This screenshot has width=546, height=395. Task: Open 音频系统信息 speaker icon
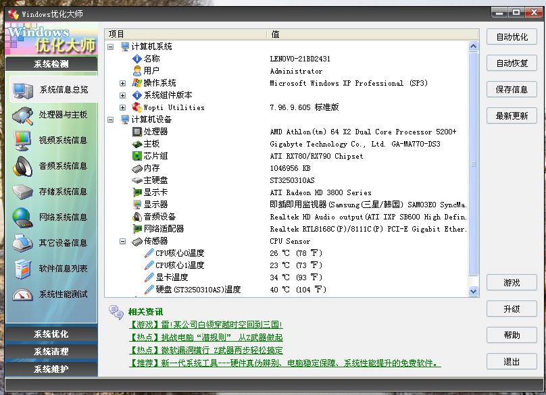tap(23, 166)
